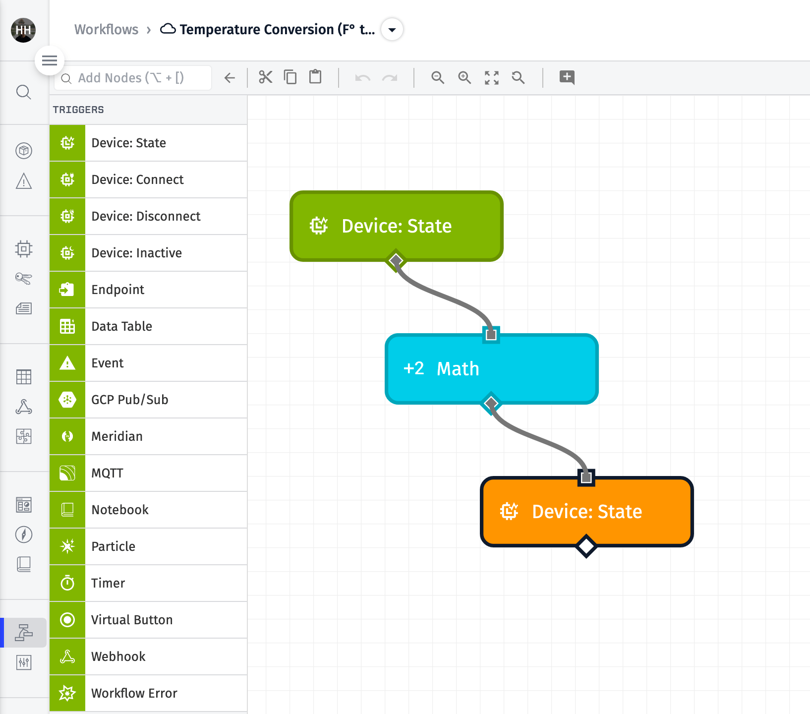Select Webhook trigger in palette
This screenshot has width=810, height=714.
(148, 656)
